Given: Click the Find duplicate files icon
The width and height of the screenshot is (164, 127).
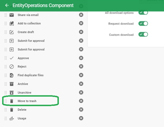Looking at the screenshot, I should [12, 75].
